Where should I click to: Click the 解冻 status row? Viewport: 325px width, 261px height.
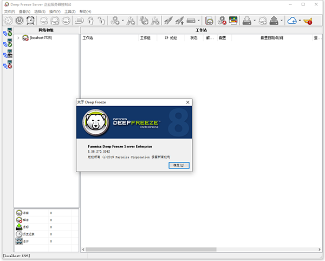[47, 220]
